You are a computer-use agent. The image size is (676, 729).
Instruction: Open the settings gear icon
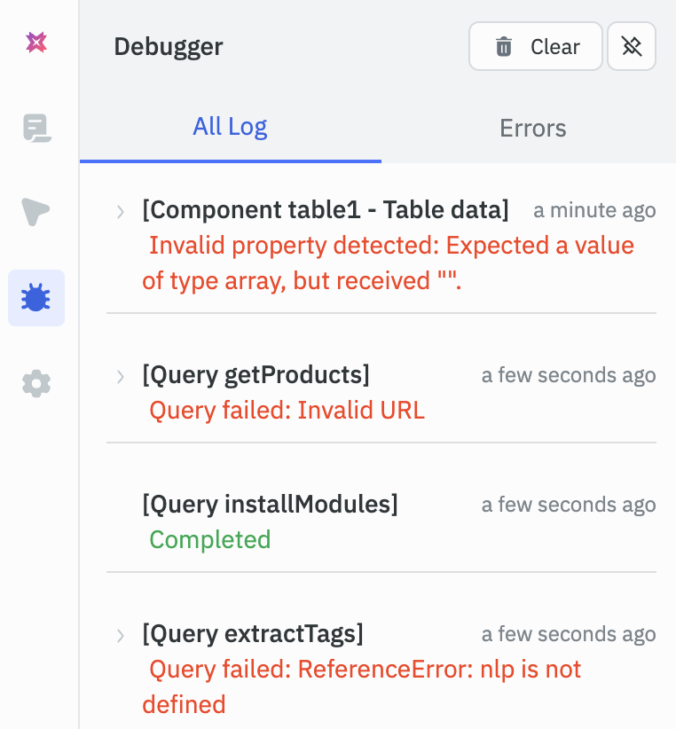pyautogui.click(x=36, y=383)
